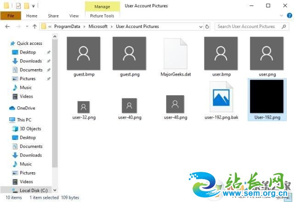Open the File menu tab

coord(11,16)
